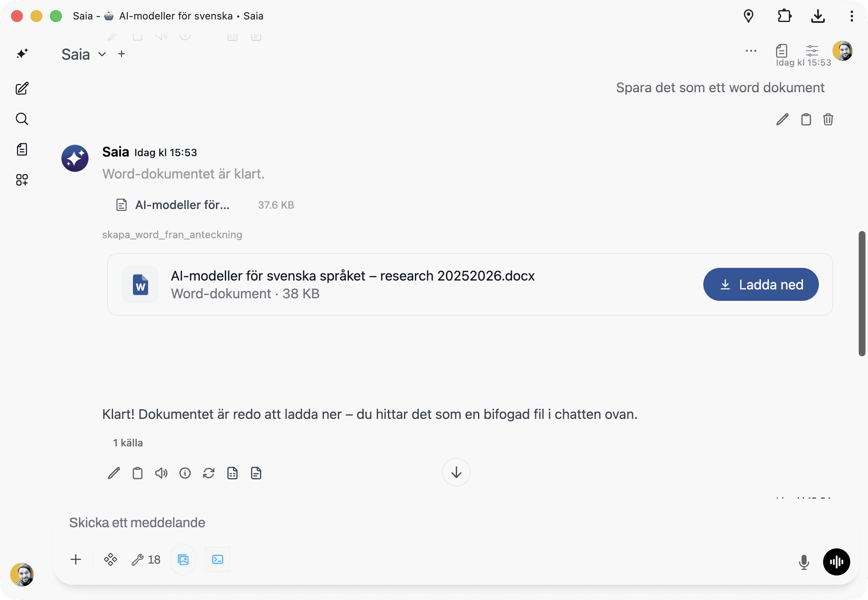
Task: Click the sparkle Saia logo in the sidebar
Action: coord(22,54)
